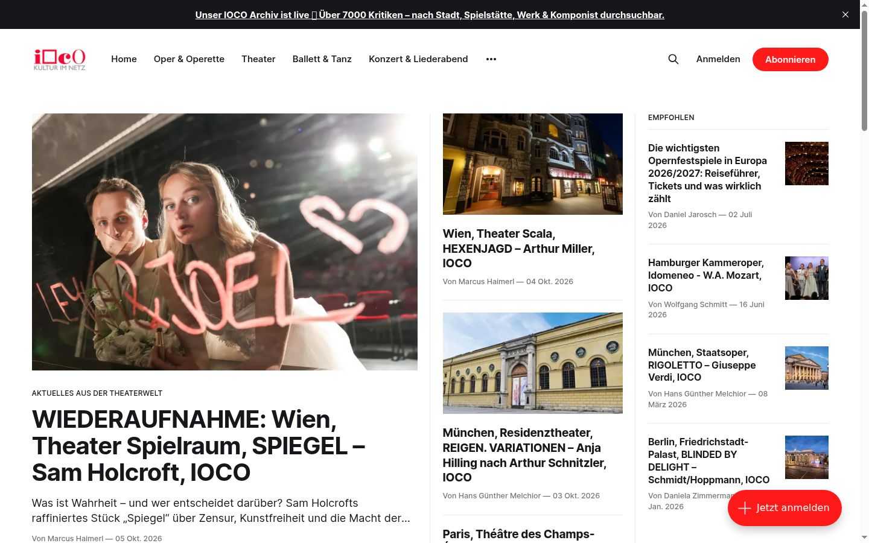Dismiss the archive announcement banner
Screen dimensions: 869x543
845,14
